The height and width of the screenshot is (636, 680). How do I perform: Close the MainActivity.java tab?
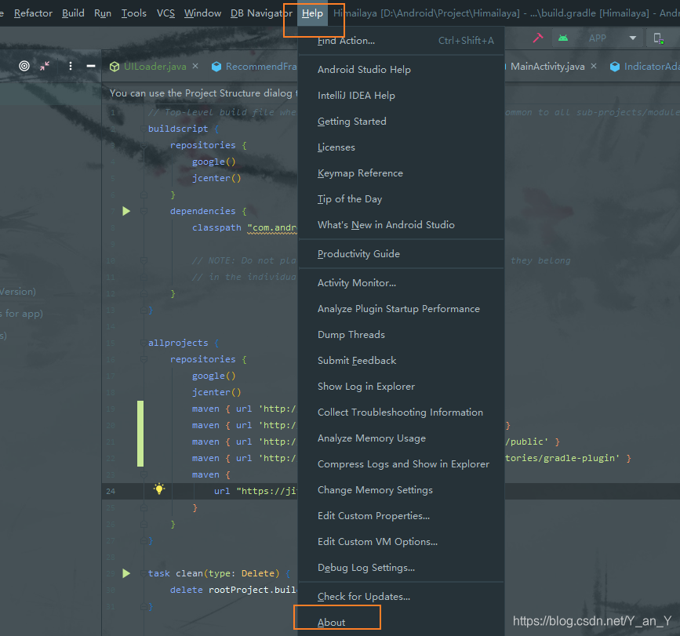(594, 66)
